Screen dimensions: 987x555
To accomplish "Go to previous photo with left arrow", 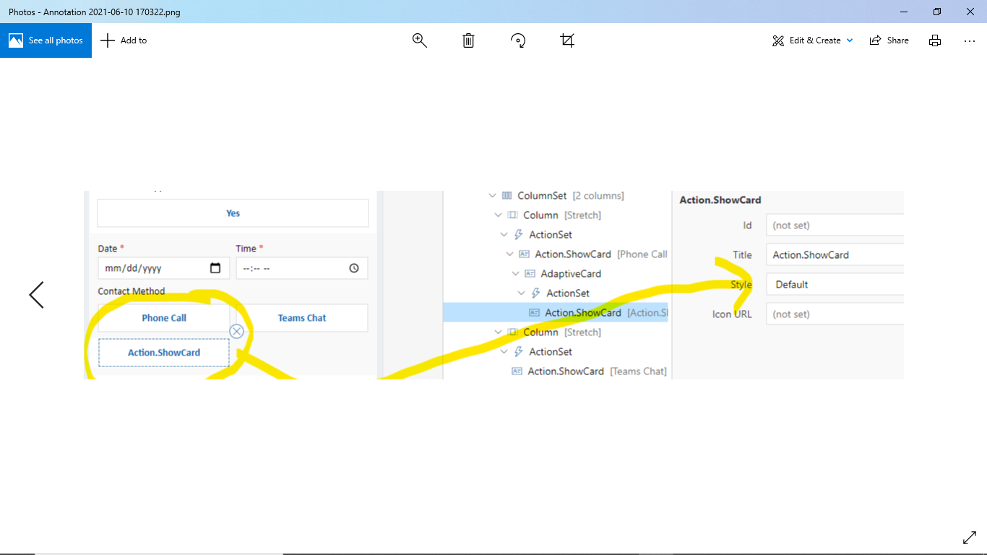I will pyautogui.click(x=35, y=295).
